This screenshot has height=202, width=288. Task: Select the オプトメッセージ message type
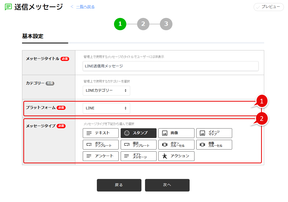click(x=138, y=156)
